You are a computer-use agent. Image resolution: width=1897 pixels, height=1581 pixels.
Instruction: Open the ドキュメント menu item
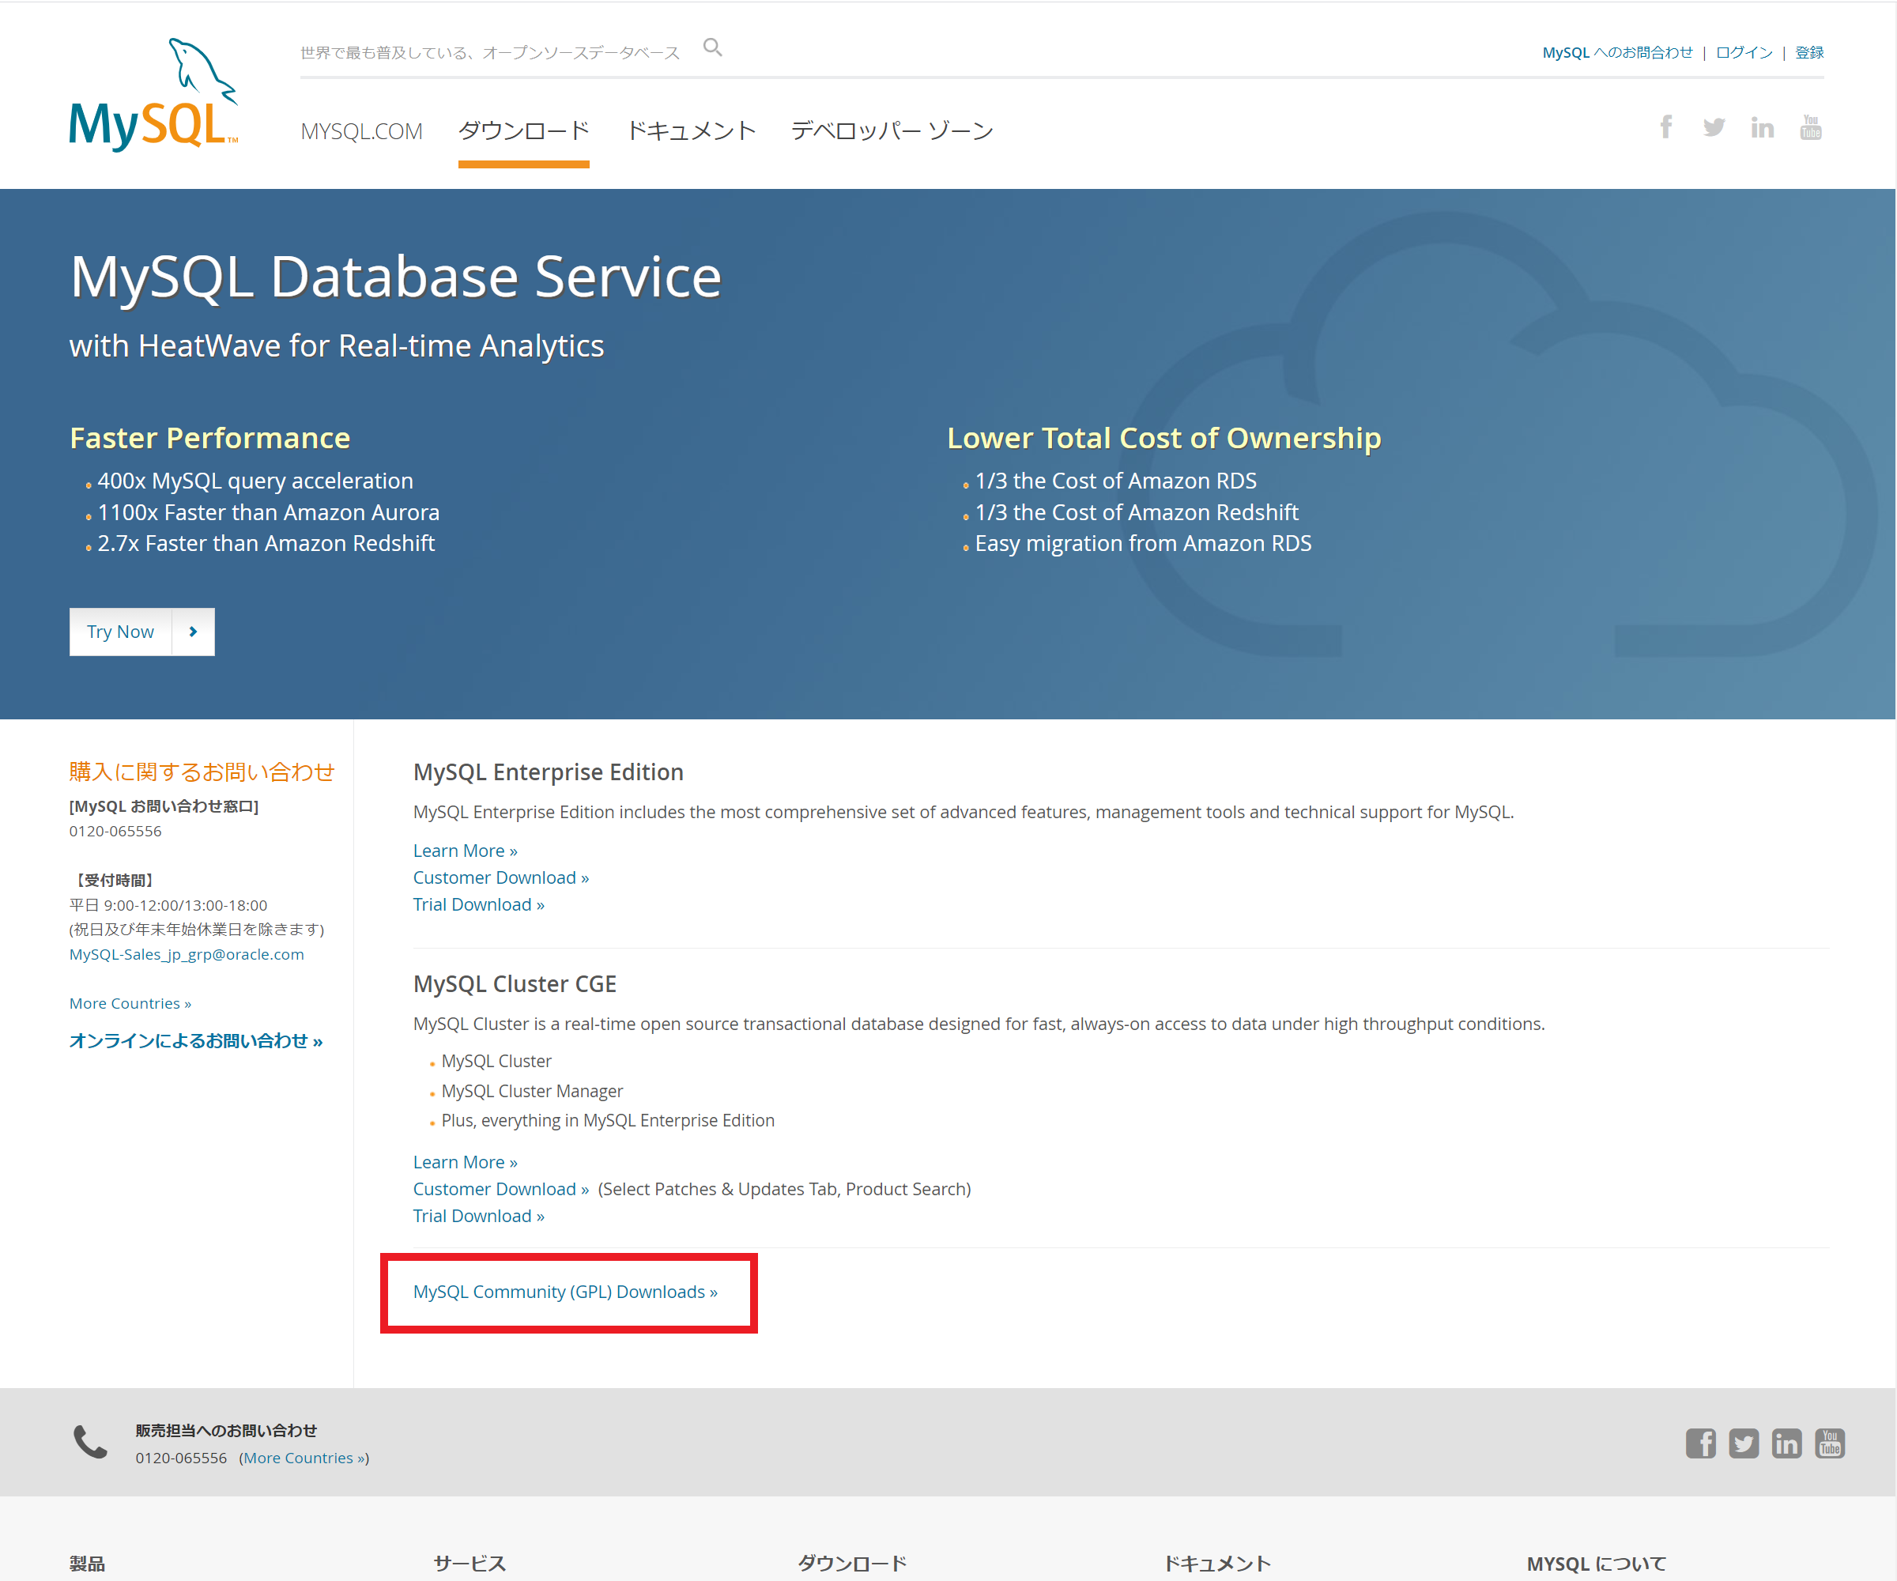pyautogui.click(x=691, y=132)
